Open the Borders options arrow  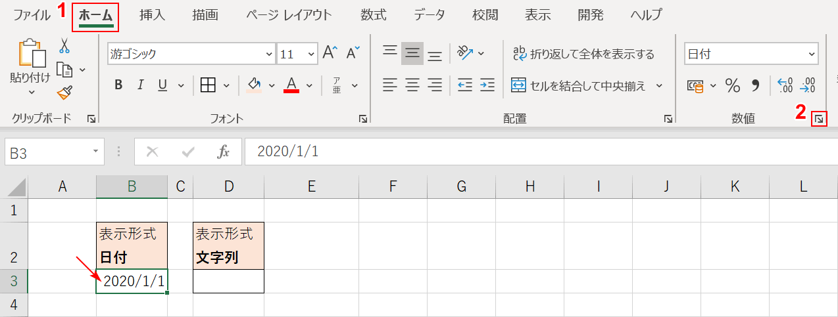click(227, 85)
